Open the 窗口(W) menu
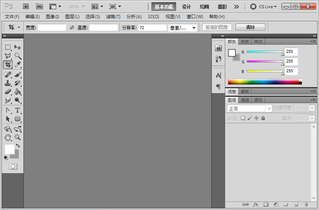Image resolution: width=319 pixels, height=210 pixels. 195,16
